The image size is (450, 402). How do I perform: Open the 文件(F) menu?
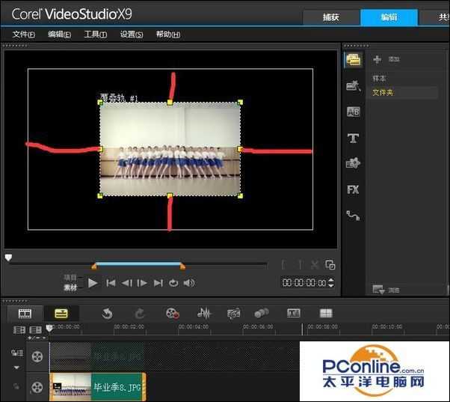(x=23, y=34)
